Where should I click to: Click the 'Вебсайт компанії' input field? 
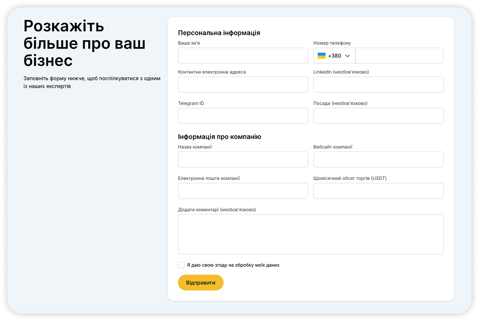[x=378, y=160]
